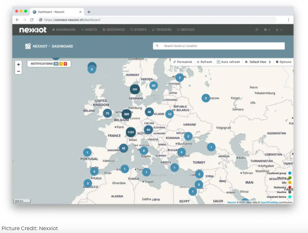Open the Events menu item

(138, 30)
